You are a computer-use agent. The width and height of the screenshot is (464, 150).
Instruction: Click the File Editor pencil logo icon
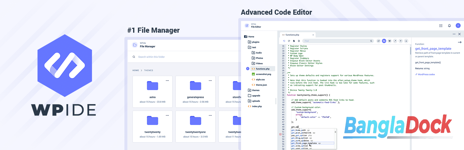point(247,25)
